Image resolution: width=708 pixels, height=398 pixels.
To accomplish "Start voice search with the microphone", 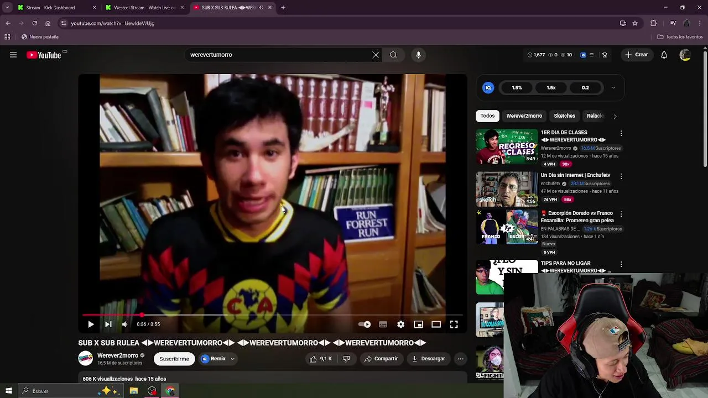I will [418, 55].
